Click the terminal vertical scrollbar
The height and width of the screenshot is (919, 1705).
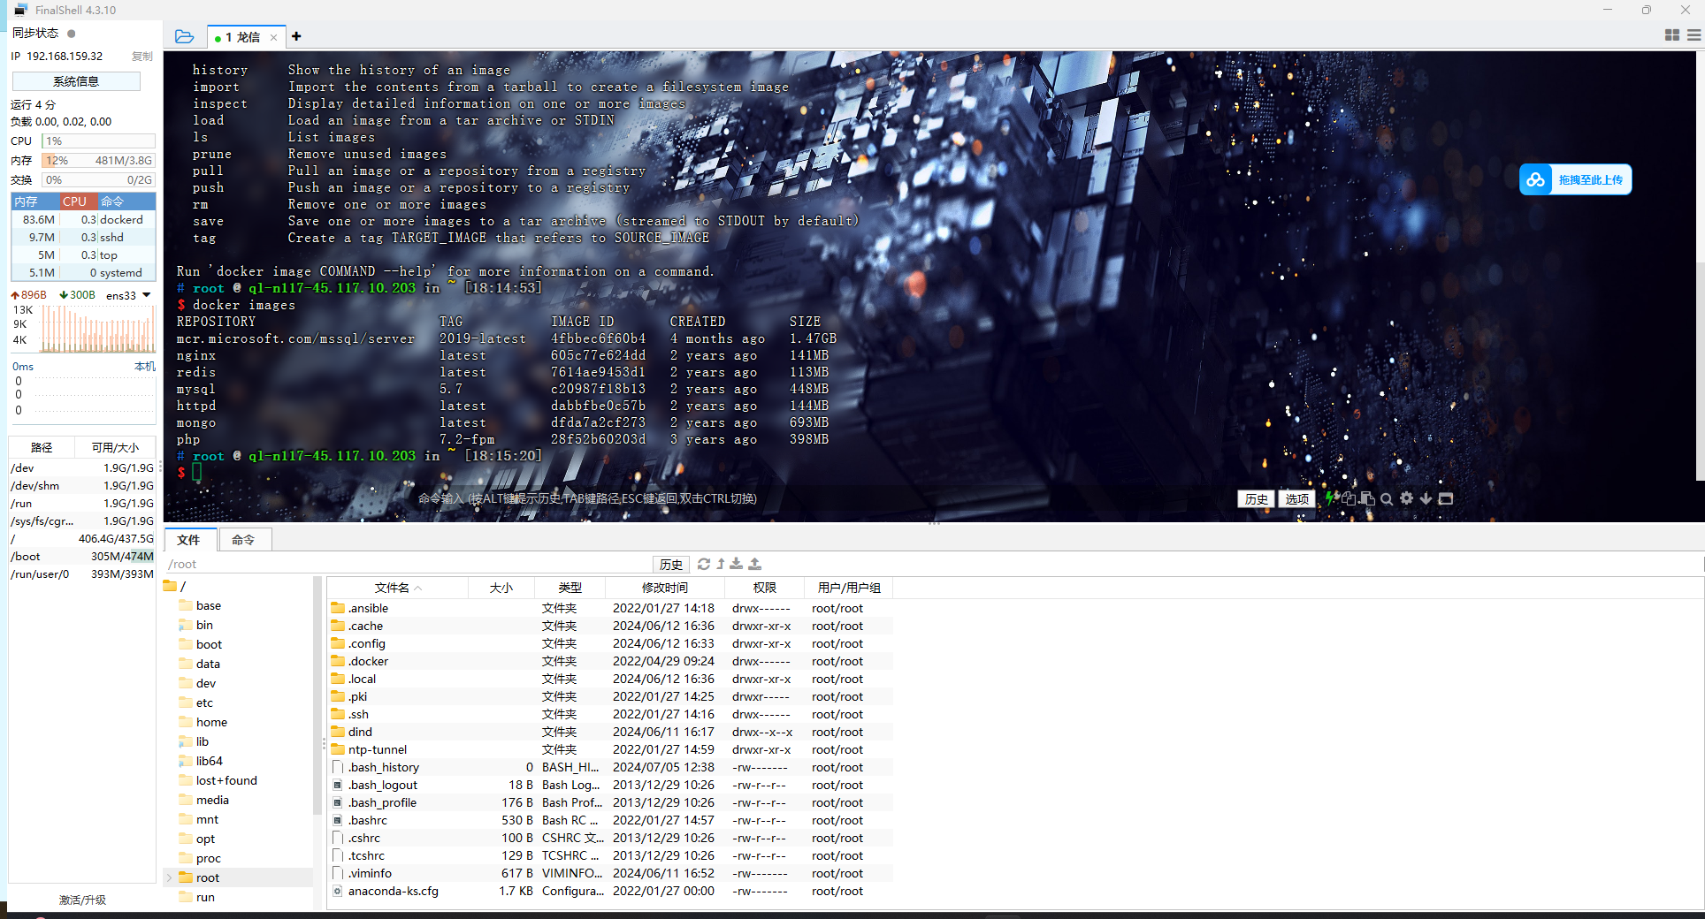[x=1700, y=371]
